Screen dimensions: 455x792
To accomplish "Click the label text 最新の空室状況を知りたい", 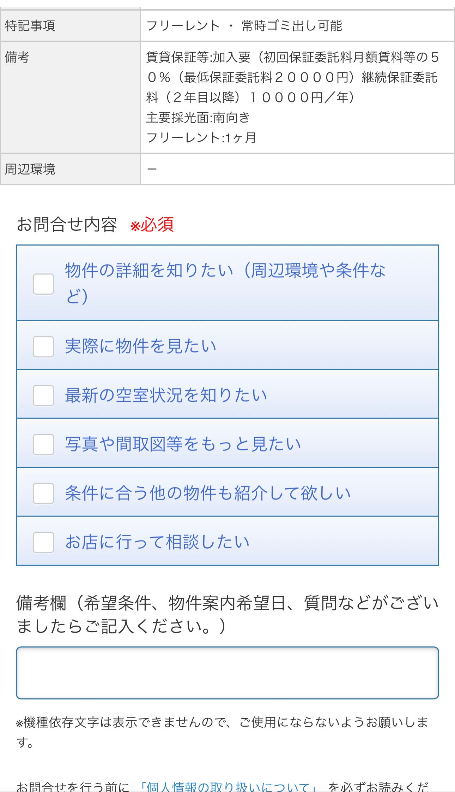I will point(166,395).
